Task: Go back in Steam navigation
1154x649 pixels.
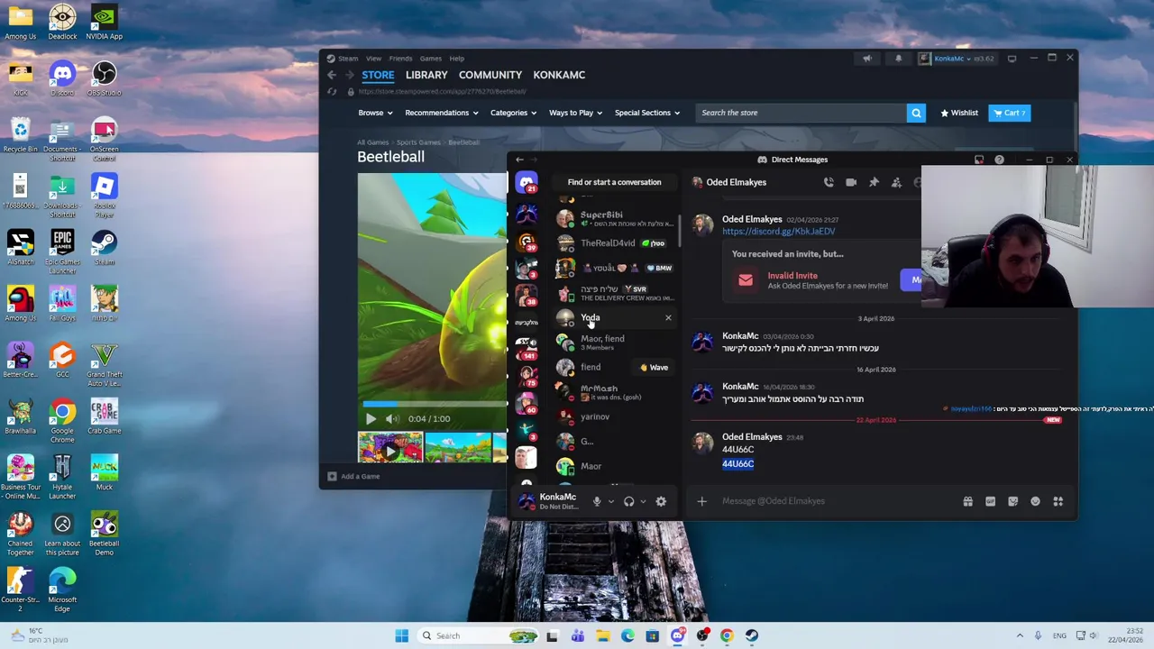Action: point(332,75)
